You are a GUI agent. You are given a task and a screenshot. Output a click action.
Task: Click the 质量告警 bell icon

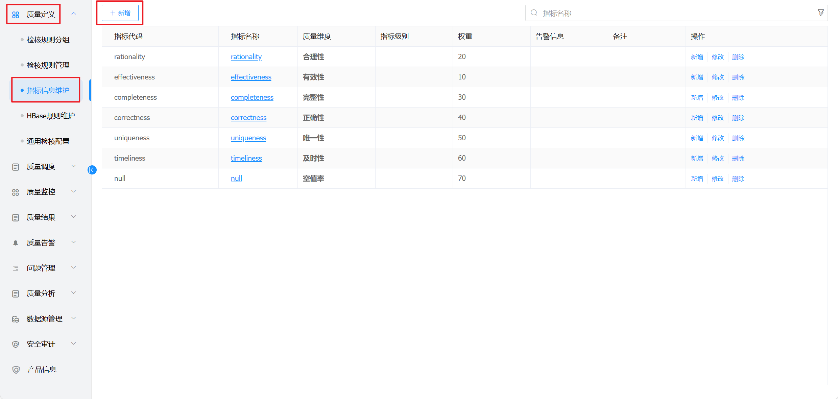pos(16,243)
